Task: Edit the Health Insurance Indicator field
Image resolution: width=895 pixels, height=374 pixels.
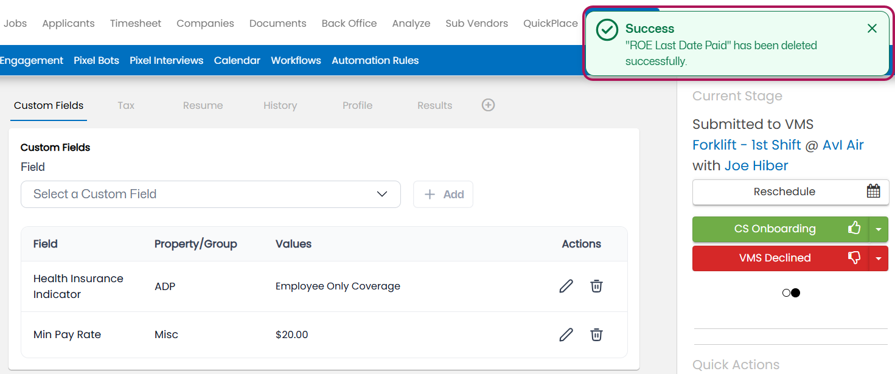Action: [566, 286]
